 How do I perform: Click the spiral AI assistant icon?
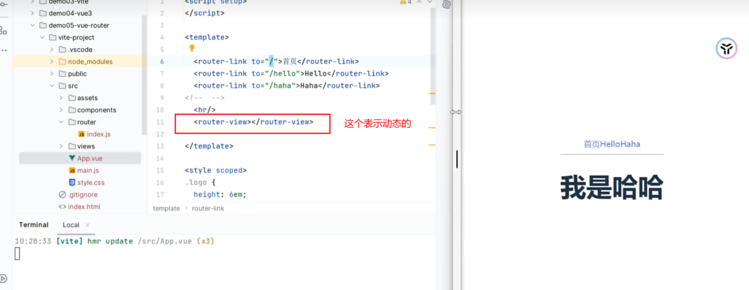coord(446,5)
